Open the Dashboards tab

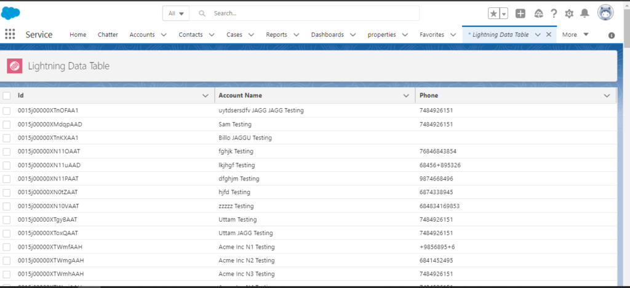(x=327, y=34)
